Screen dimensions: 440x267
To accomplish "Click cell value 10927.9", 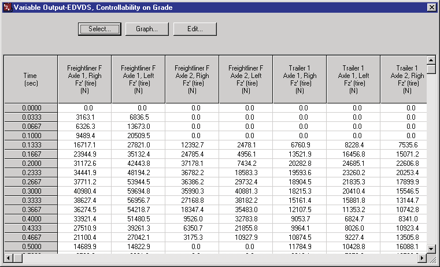I will [x=246, y=238].
